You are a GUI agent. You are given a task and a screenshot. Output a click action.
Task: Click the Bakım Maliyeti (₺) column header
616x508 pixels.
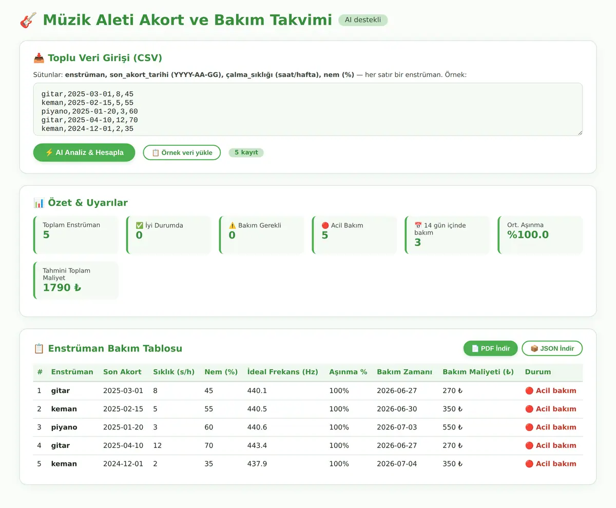pos(478,372)
